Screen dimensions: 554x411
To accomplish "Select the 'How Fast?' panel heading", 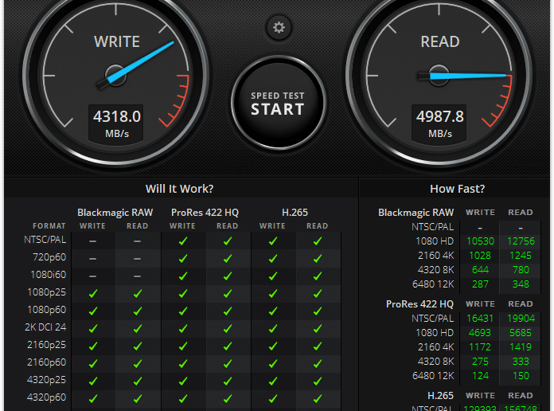I will pos(457,189).
